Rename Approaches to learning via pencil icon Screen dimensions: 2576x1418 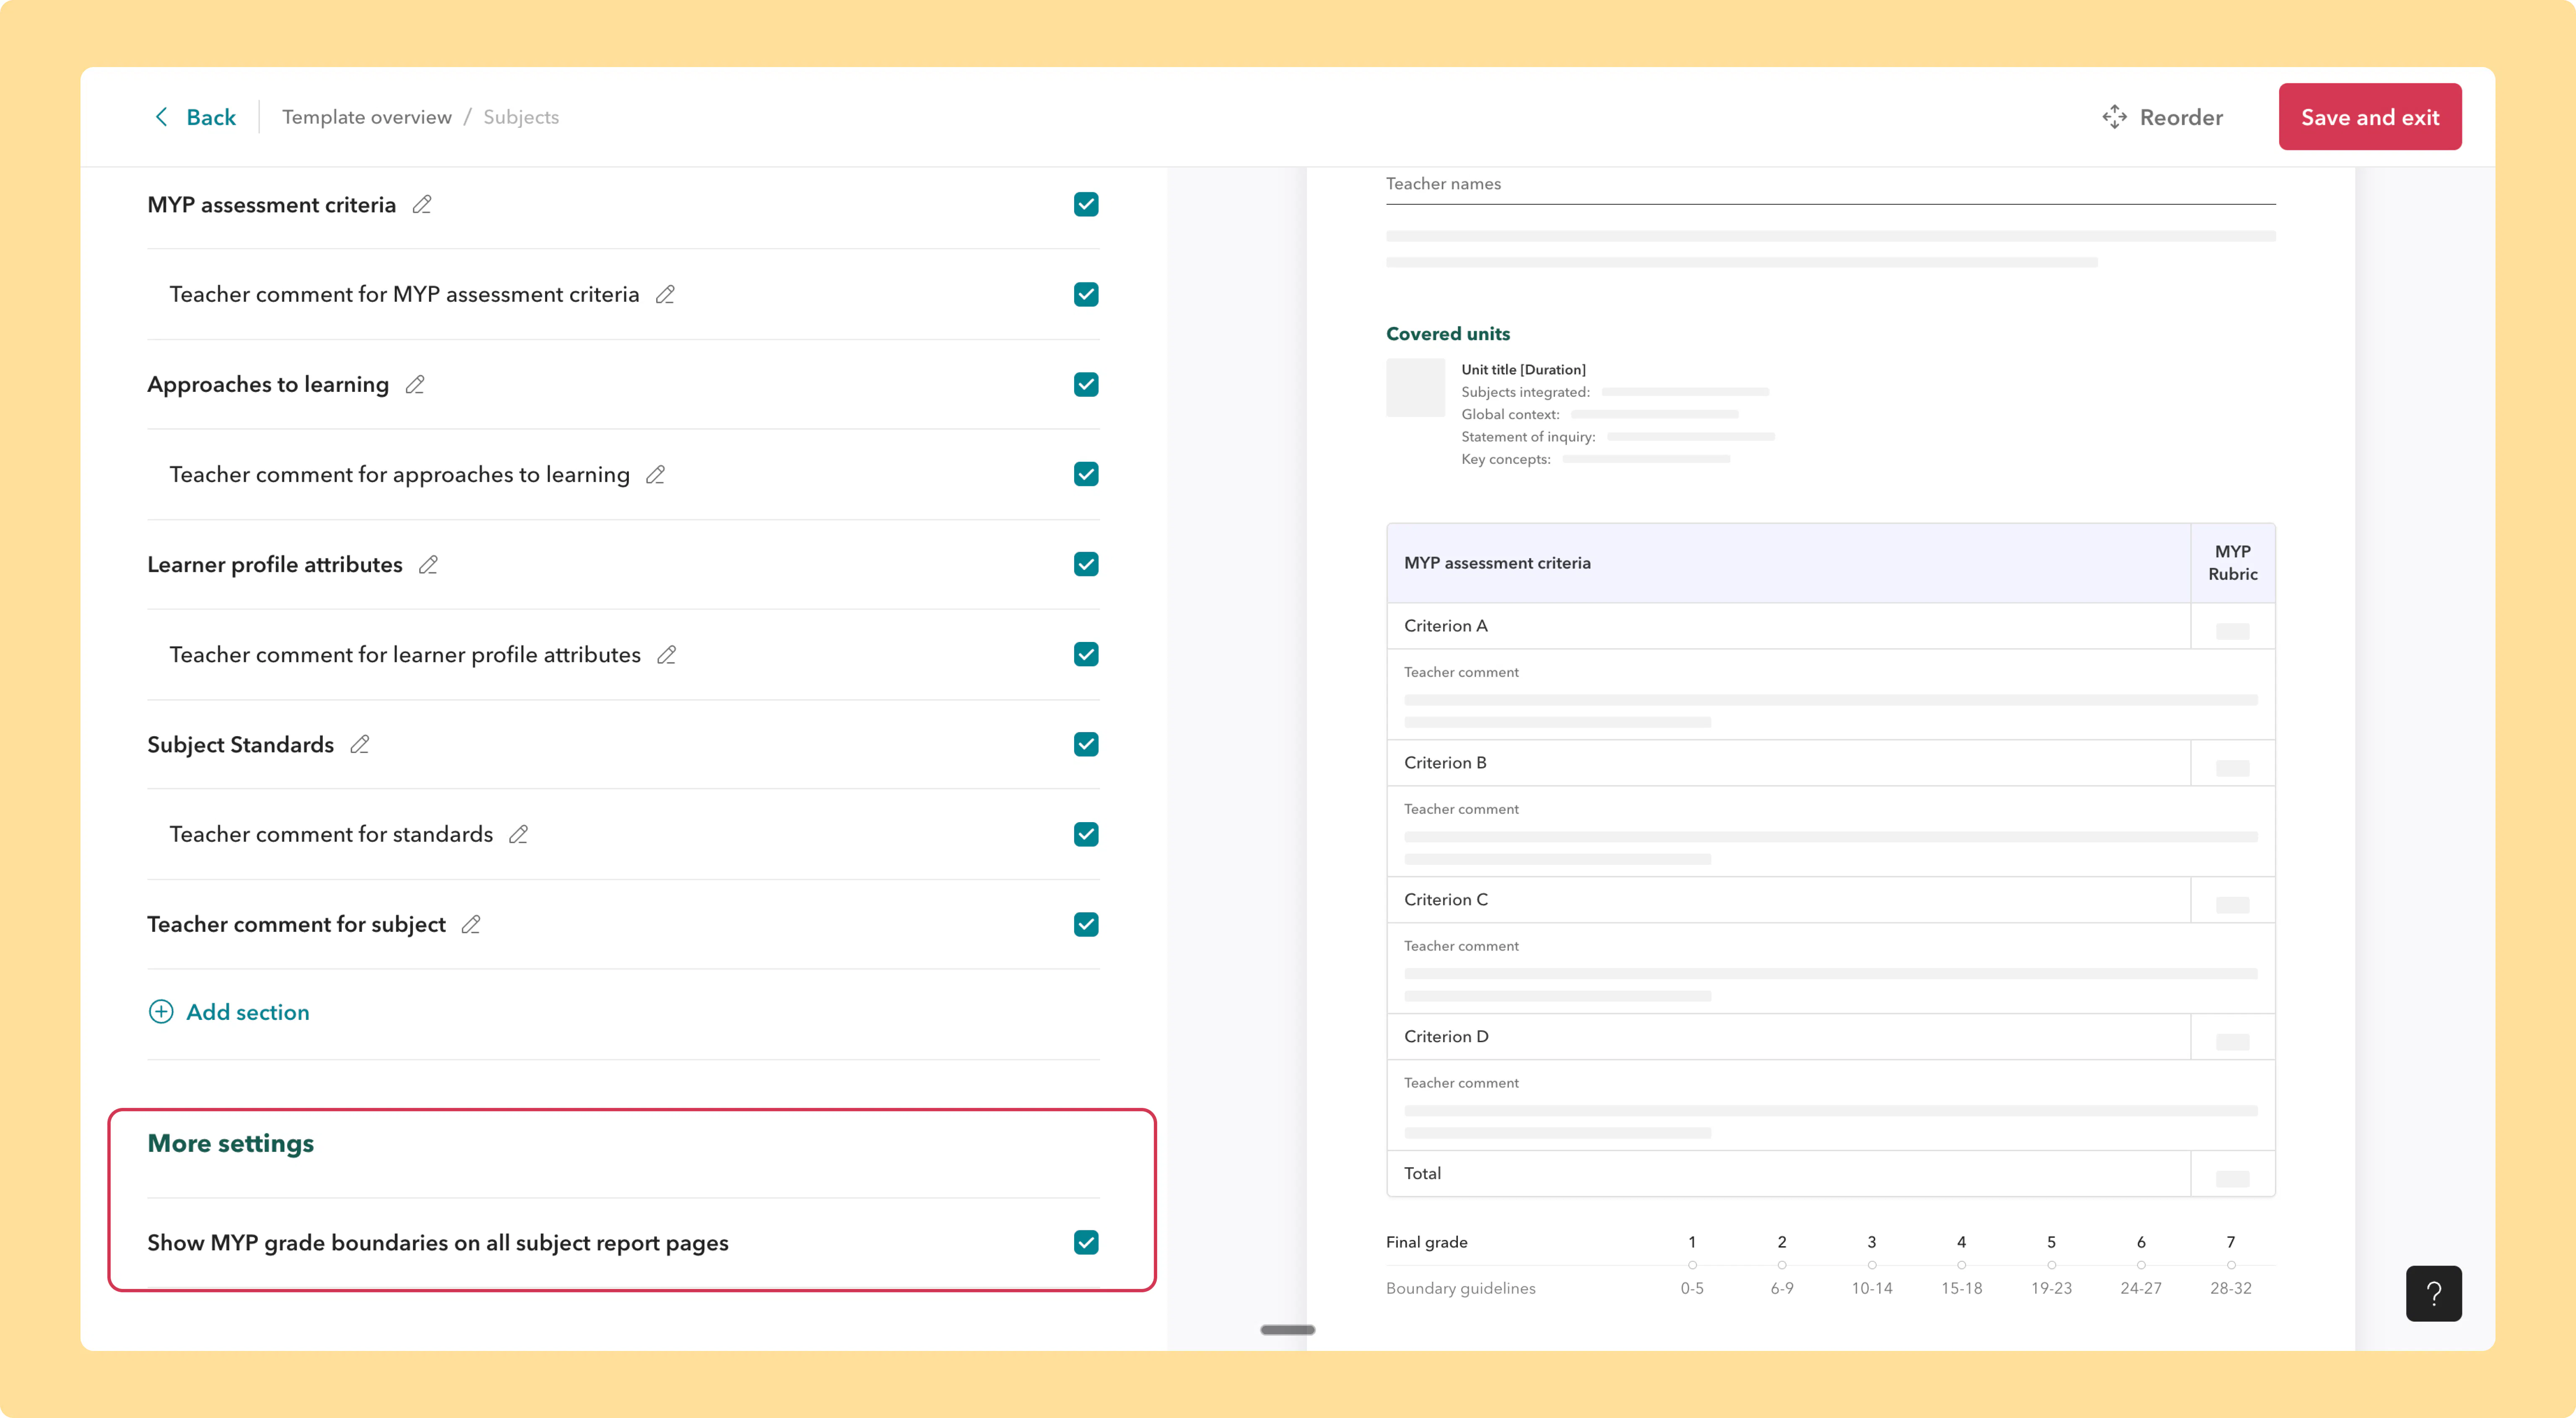415,385
